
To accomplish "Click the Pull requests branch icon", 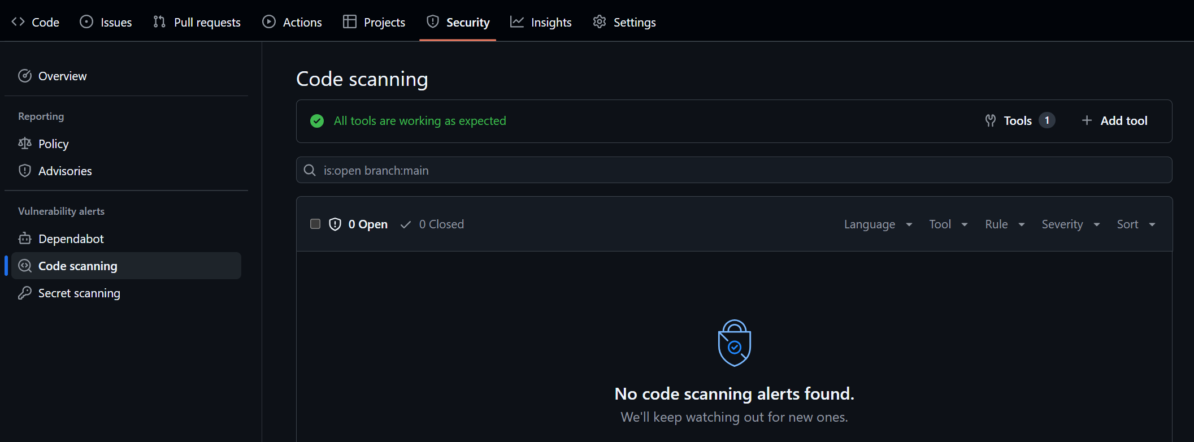I will pyautogui.click(x=159, y=22).
